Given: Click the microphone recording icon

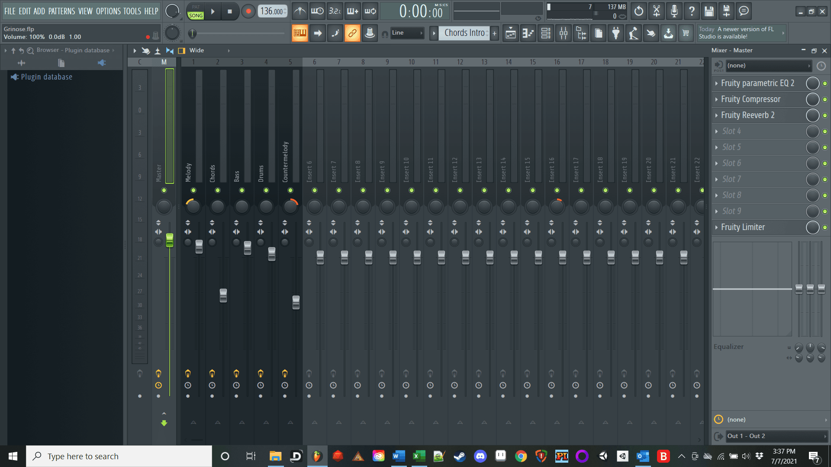Looking at the screenshot, I should click(x=674, y=11).
